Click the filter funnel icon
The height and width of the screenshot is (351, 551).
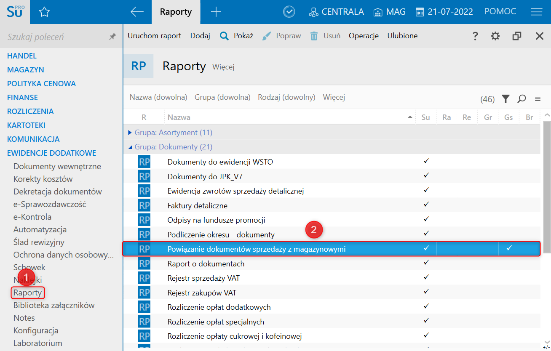click(506, 99)
